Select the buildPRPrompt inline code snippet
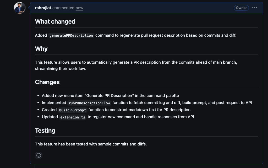268x168 pixels. point(72,110)
